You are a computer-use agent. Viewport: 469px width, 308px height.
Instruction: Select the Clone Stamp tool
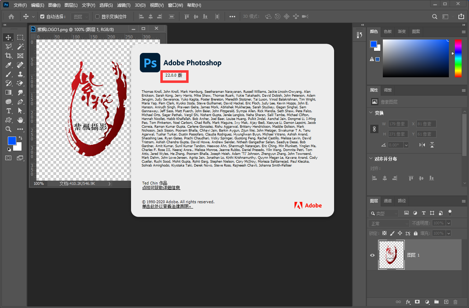point(20,74)
